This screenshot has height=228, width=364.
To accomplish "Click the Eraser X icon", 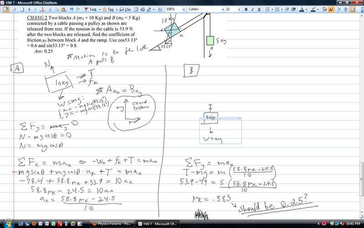I will point(339,10).
